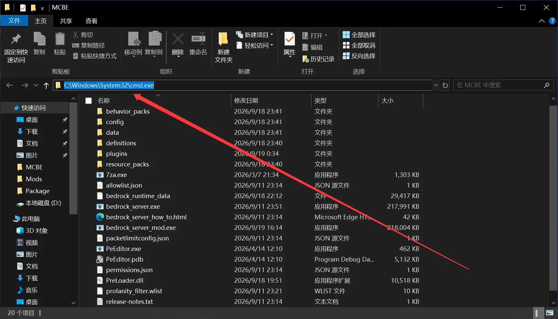The height and width of the screenshot is (319, 558).
Task: Click the help question mark icon
Action: (552, 21)
